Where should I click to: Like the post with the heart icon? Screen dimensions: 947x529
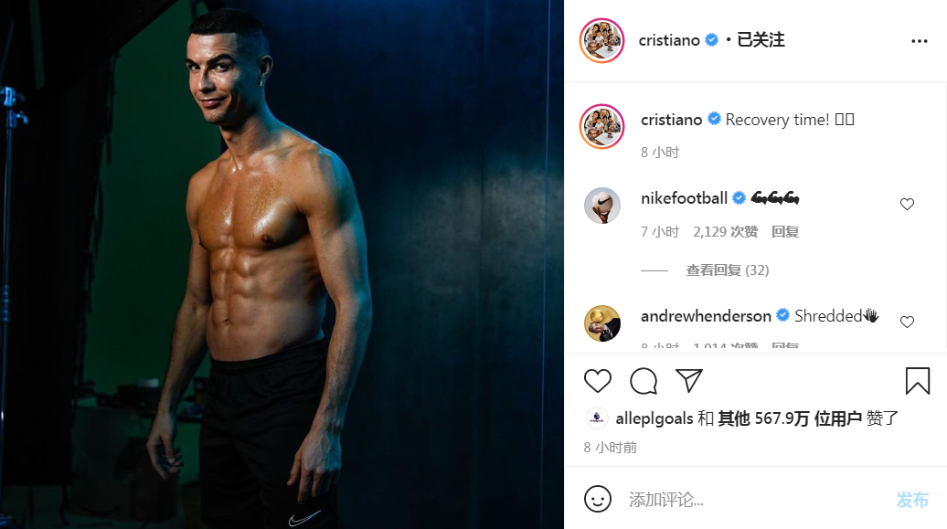(598, 381)
